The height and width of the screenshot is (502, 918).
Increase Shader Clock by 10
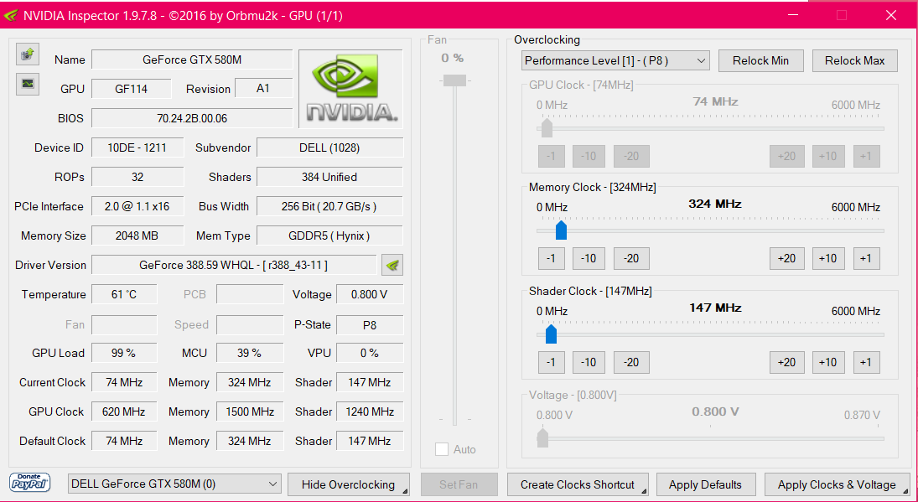point(827,362)
